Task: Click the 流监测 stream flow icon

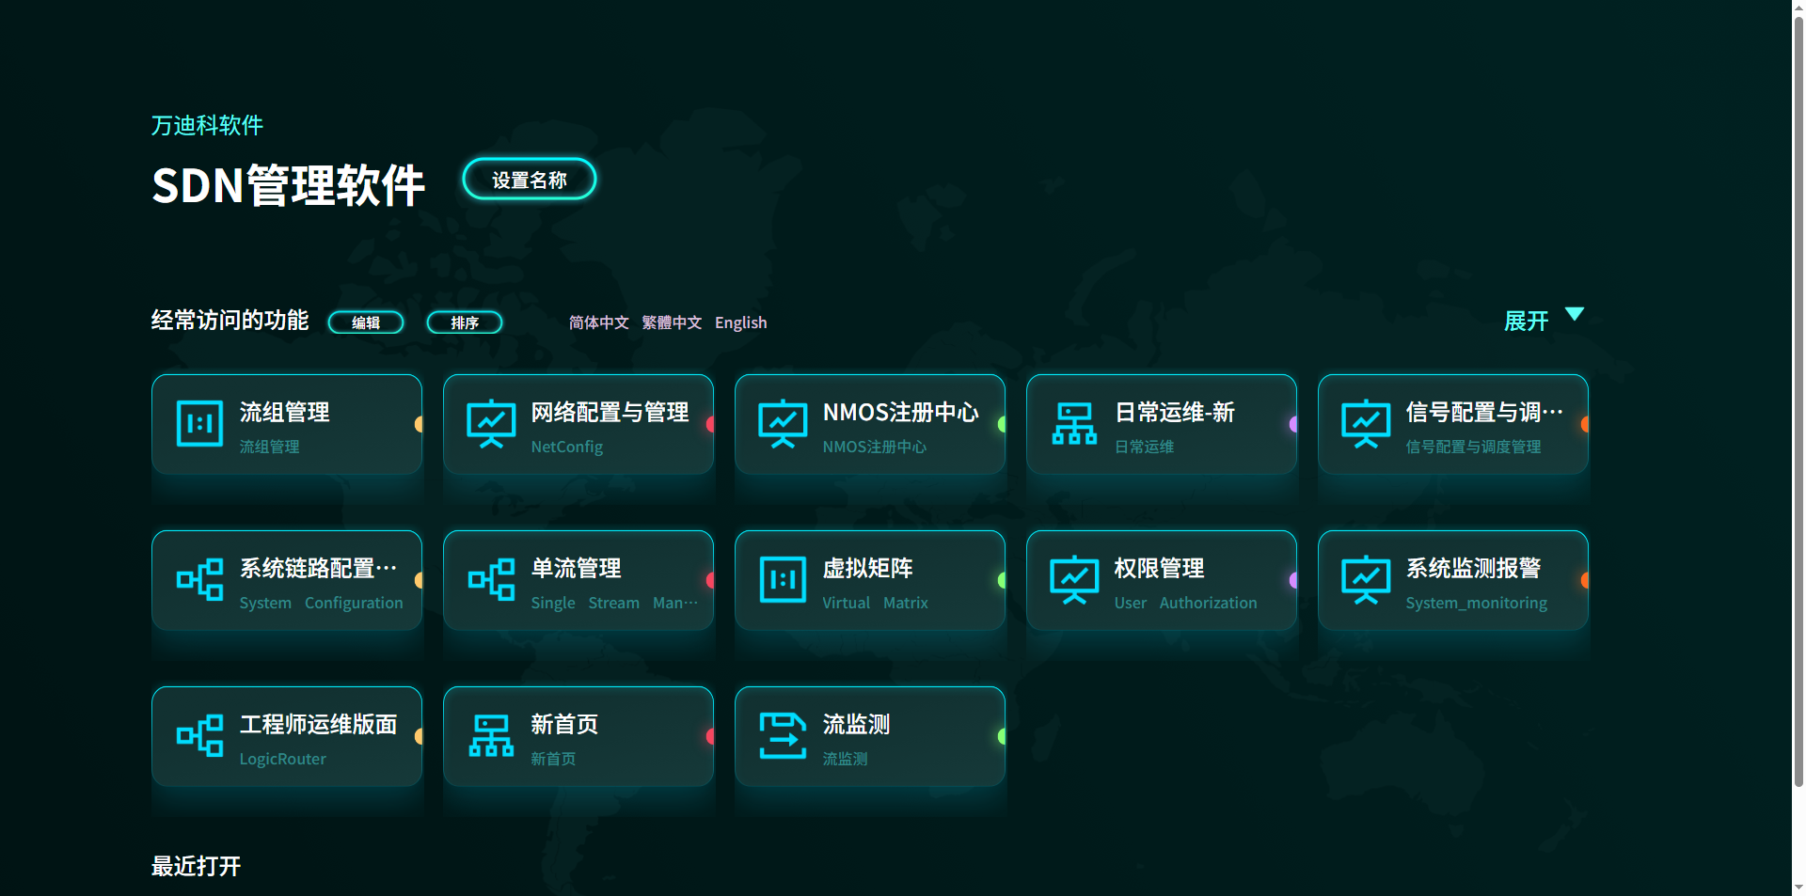Action: pyautogui.click(x=782, y=736)
